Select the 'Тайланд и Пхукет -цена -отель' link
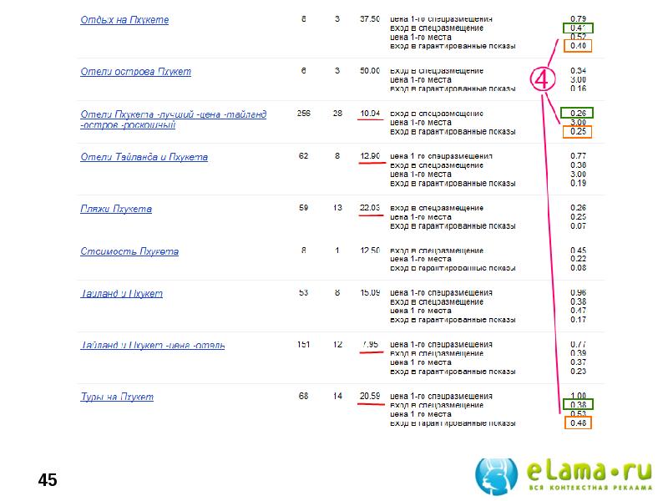The width and height of the screenshot is (668, 501). coord(152,345)
